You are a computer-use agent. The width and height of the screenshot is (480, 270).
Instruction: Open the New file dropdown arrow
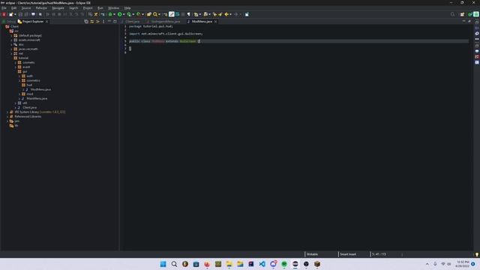coord(15,14)
